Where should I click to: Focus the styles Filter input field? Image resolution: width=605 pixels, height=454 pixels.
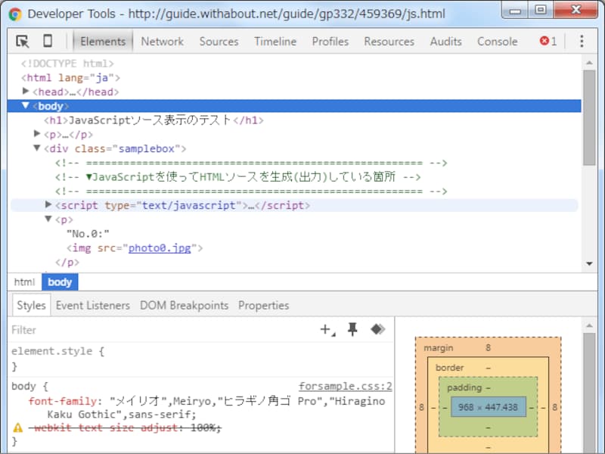(x=162, y=330)
